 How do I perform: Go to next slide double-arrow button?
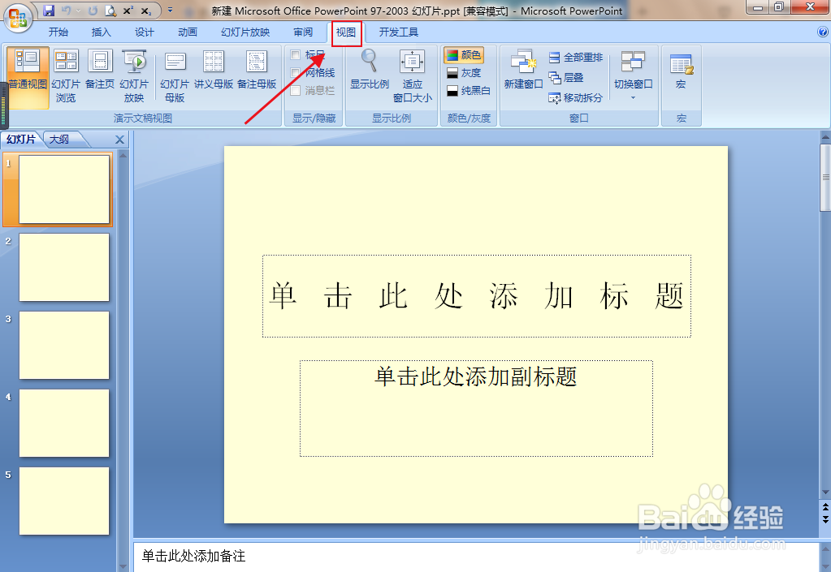pos(825,519)
